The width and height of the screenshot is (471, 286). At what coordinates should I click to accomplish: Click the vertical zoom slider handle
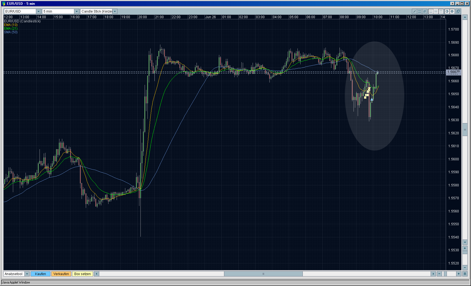465,253
